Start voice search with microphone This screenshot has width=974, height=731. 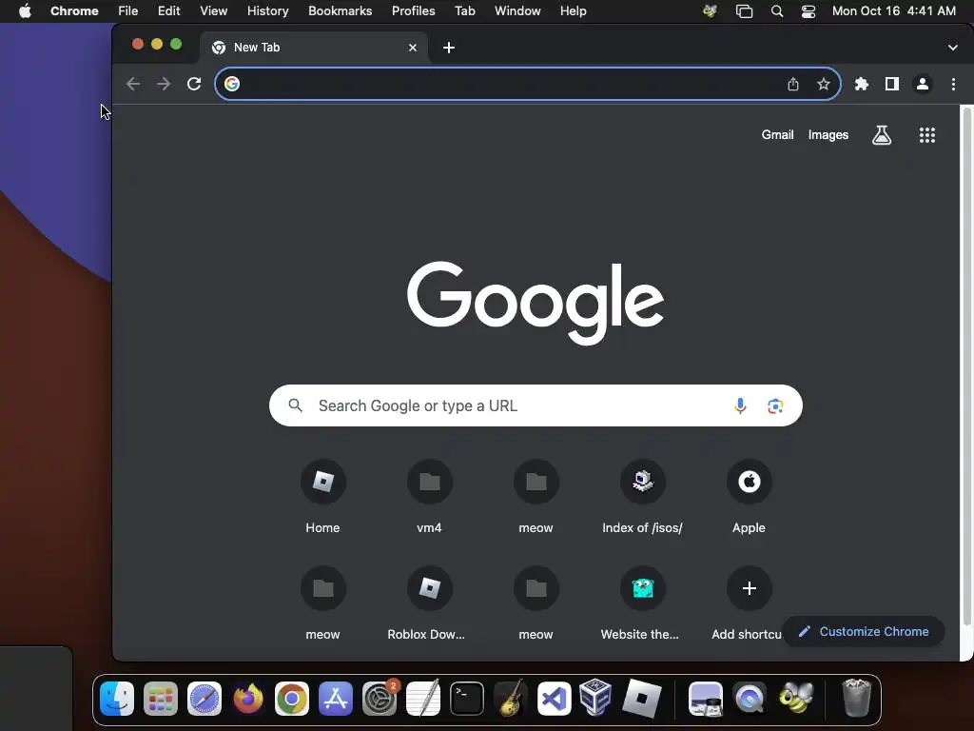740,405
